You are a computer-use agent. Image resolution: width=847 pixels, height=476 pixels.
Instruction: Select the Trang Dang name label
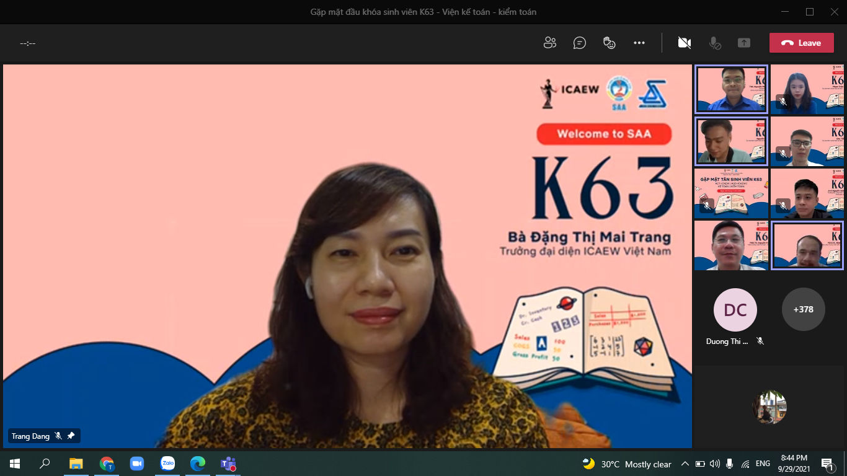[30, 436]
